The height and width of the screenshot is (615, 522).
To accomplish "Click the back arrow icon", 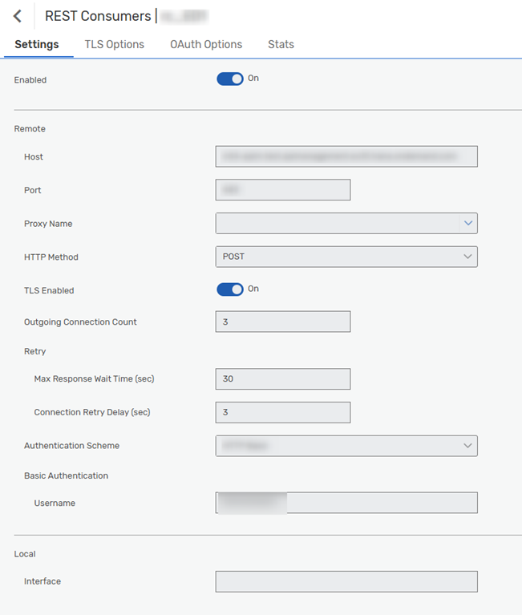I will [18, 16].
